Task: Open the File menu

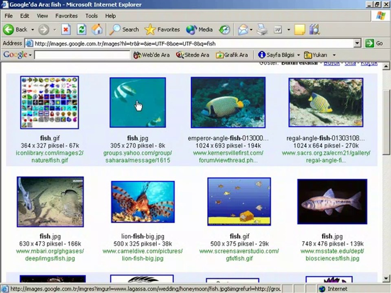Action: [x=9, y=16]
